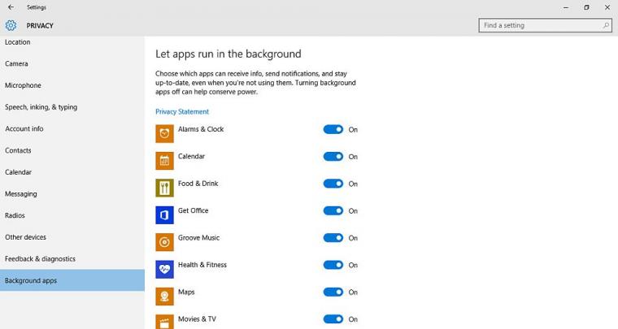Click the Movies & TV app icon
Viewport: 618px width, 329px height.
click(x=164, y=322)
